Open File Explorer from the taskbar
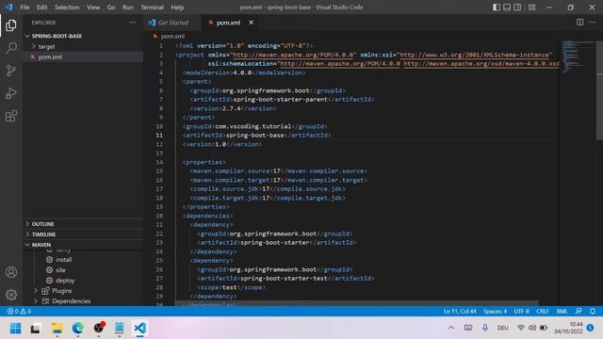Image resolution: width=603 pixels, height=339 pixels. [x=57, y=329]
